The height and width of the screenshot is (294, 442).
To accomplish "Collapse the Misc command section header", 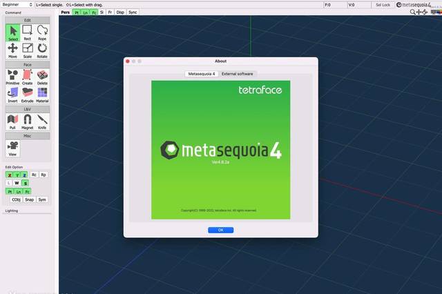I will (28, 136).
